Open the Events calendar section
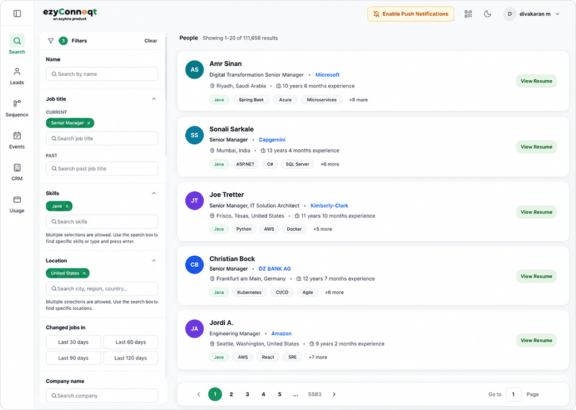Image resolution: width=576 pixels, height=410 pixels. click(x=17, y=140)
